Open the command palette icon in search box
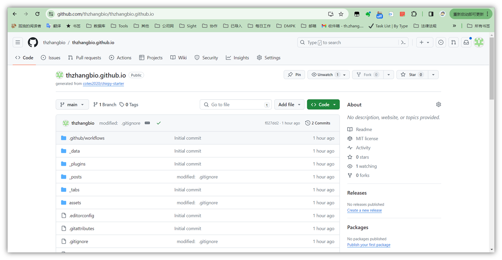This screenshot has width=502, height=260. [404, 43]
